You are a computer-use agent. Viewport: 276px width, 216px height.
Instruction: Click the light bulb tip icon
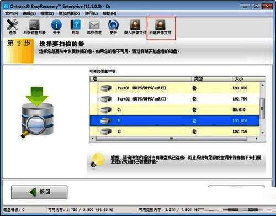tap(98, 160)
